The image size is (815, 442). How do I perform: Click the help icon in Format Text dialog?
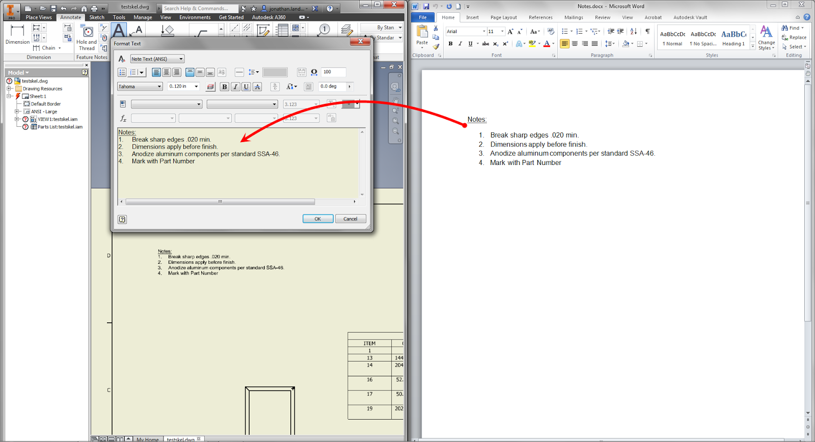click(x=122, y=219)
